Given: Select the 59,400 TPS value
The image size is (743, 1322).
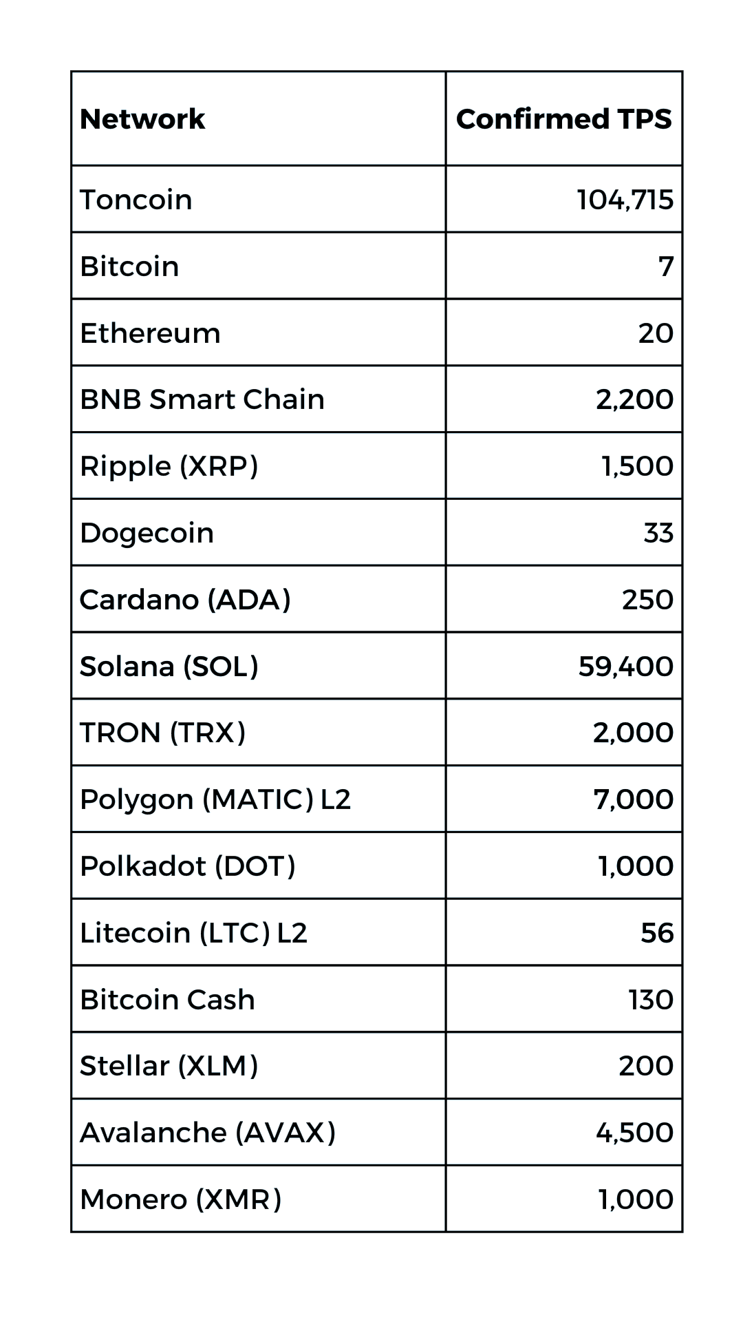Looking at the screenshot, I should click(x=625, y=667).
